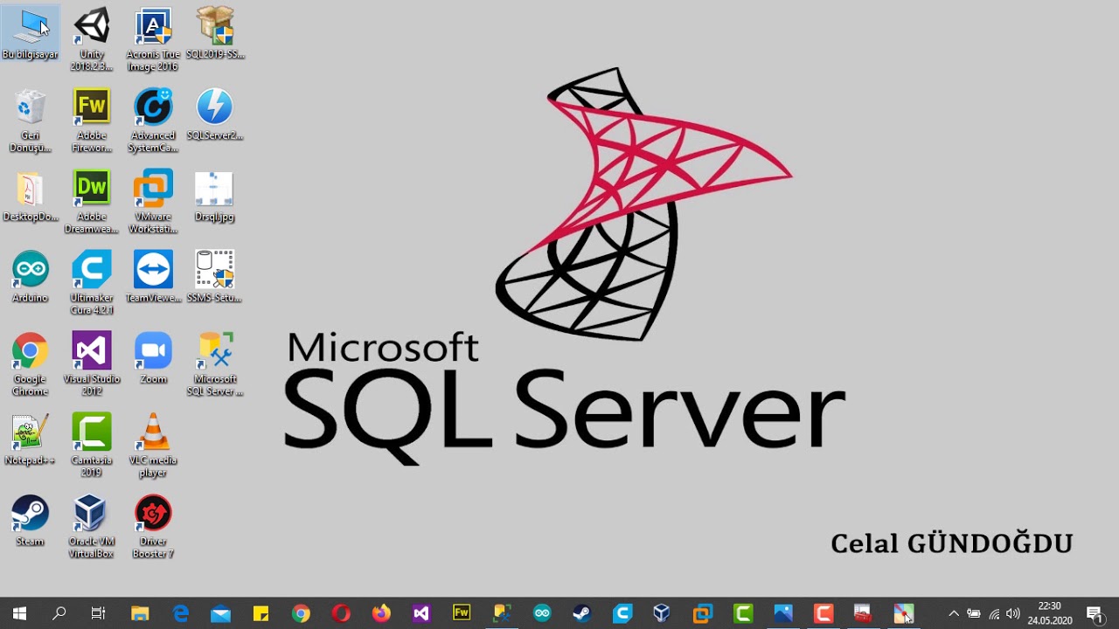Screen dimensions: 1119x629
Task: Open the Oracle VM VirtualBox desktop shortcut
Action: coord(92,527)
